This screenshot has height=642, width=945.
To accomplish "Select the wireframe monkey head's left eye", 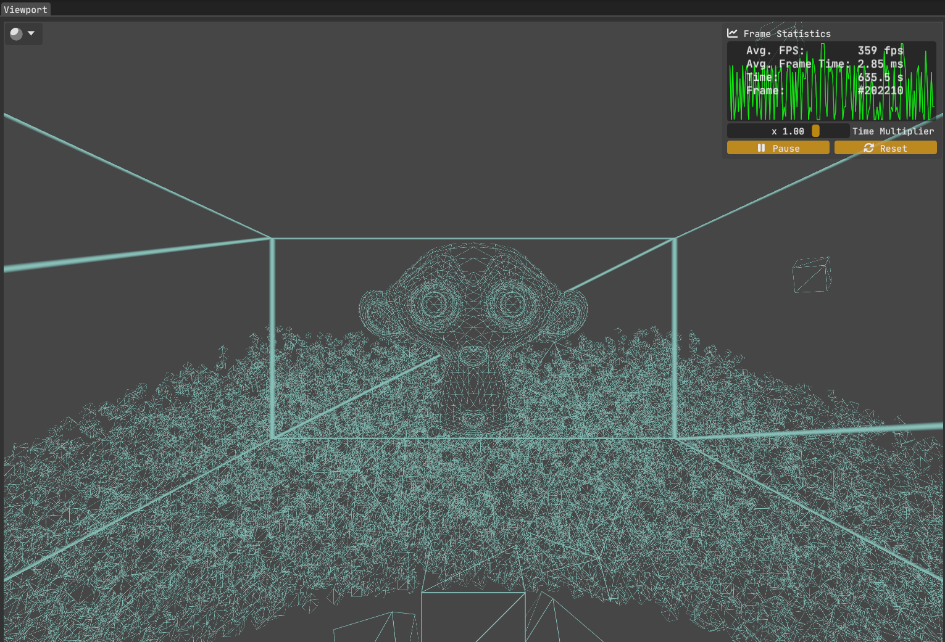I will [x=434, y=303].
